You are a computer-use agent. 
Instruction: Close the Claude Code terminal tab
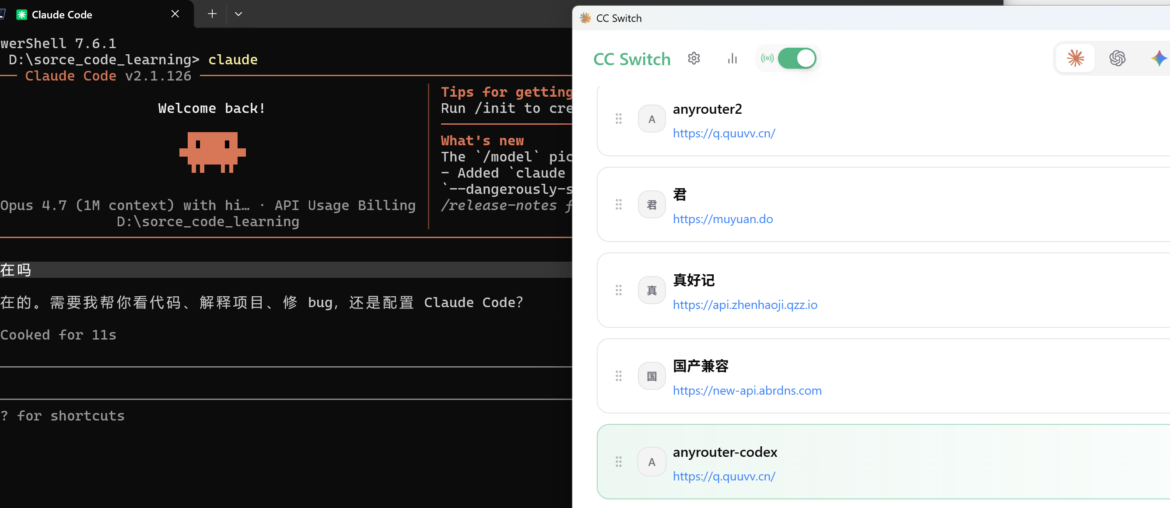[175, 14]
